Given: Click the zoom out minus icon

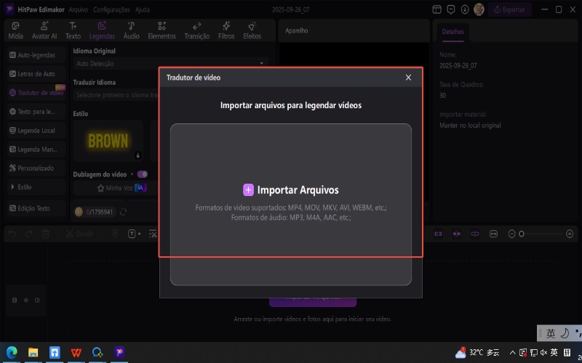Looking at the screenshot, I should click(512, 234).
